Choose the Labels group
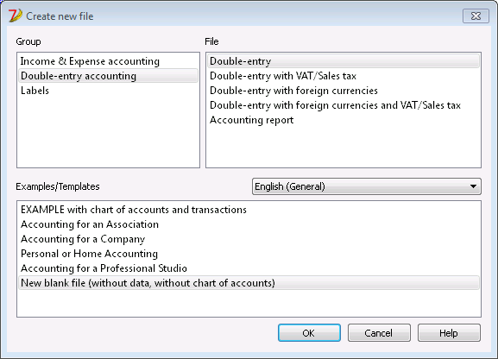This screenshot has height=359, width=498. click(x=108, y=91)
